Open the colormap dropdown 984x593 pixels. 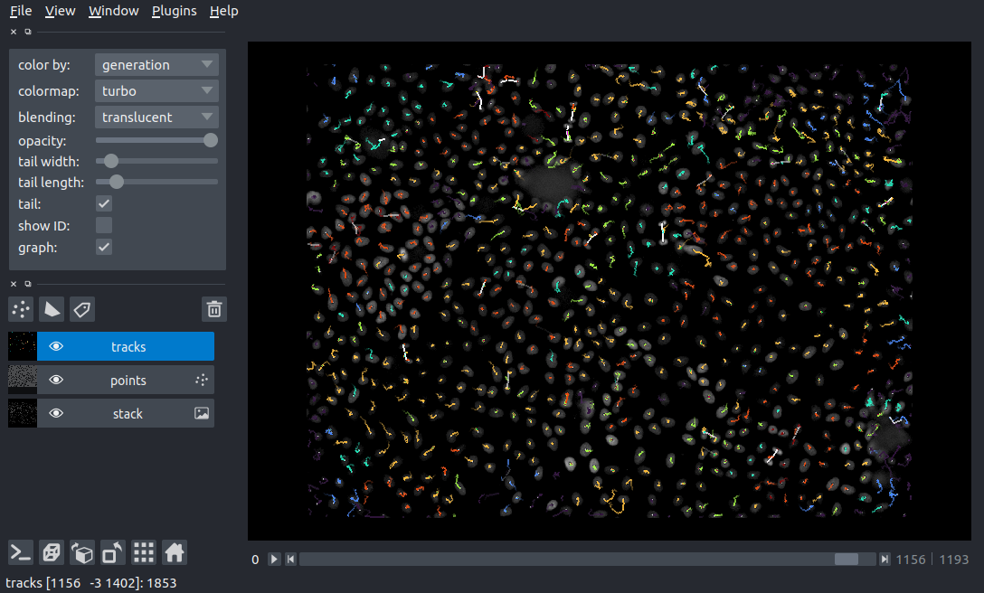pyautogui.click(x=156, y=90)
